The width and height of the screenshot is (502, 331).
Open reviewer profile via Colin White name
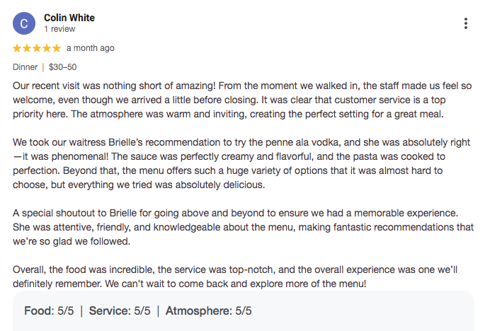69,18
